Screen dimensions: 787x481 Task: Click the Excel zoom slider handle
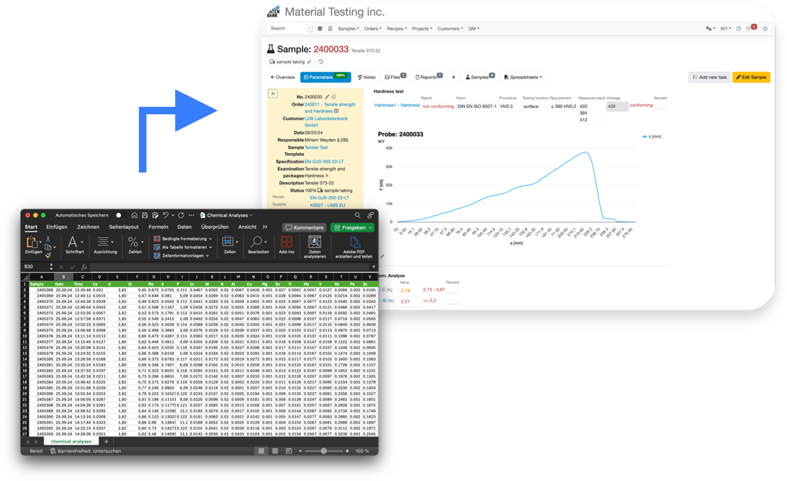(323, 450)
